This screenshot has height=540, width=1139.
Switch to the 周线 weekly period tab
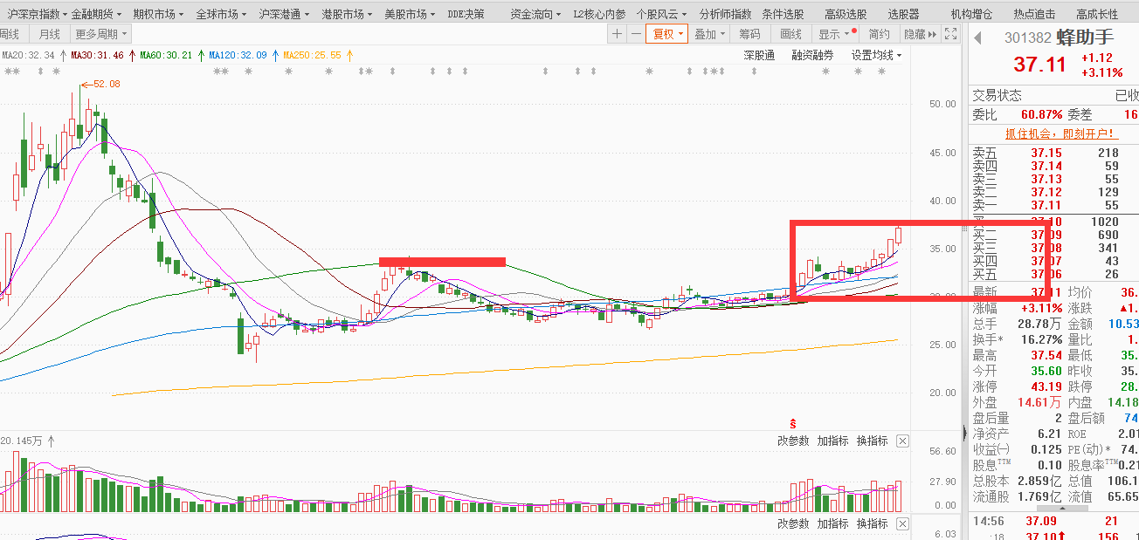pos(11,34)
